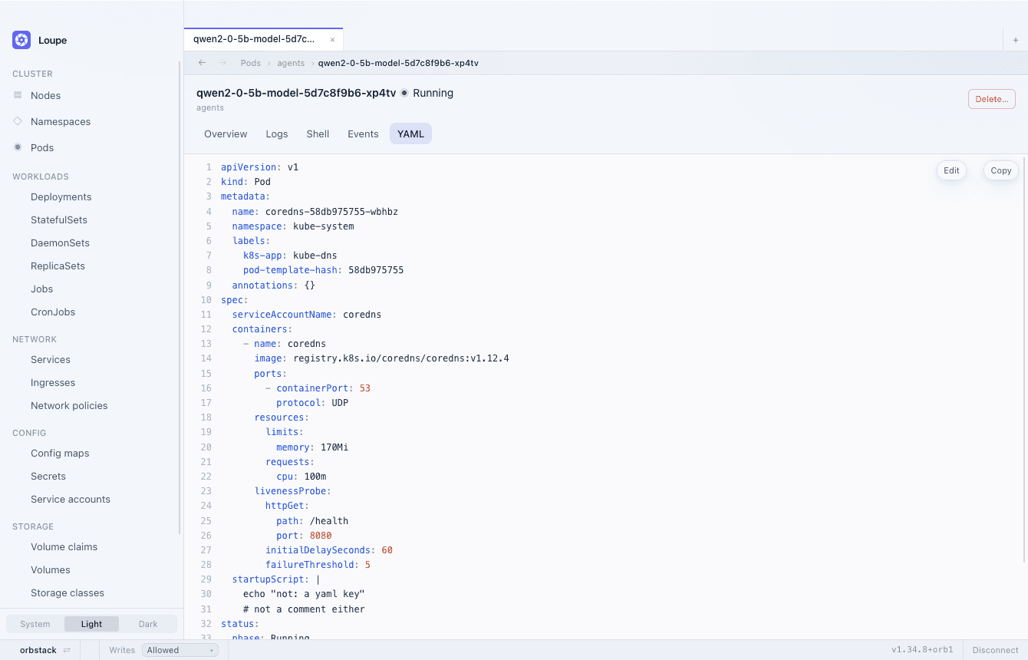Open StatefulSets in the sidebar
1028x660 pixels.
pos(59,219)
